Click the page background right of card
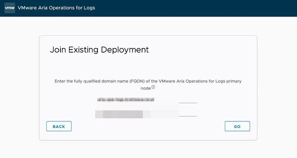The height and width of the screenshot is (158, 297). tap(277, 87)
